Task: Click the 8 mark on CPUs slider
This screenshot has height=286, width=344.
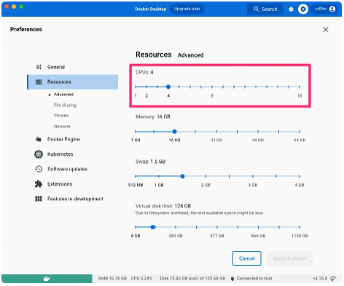Action: click(212, 87)
